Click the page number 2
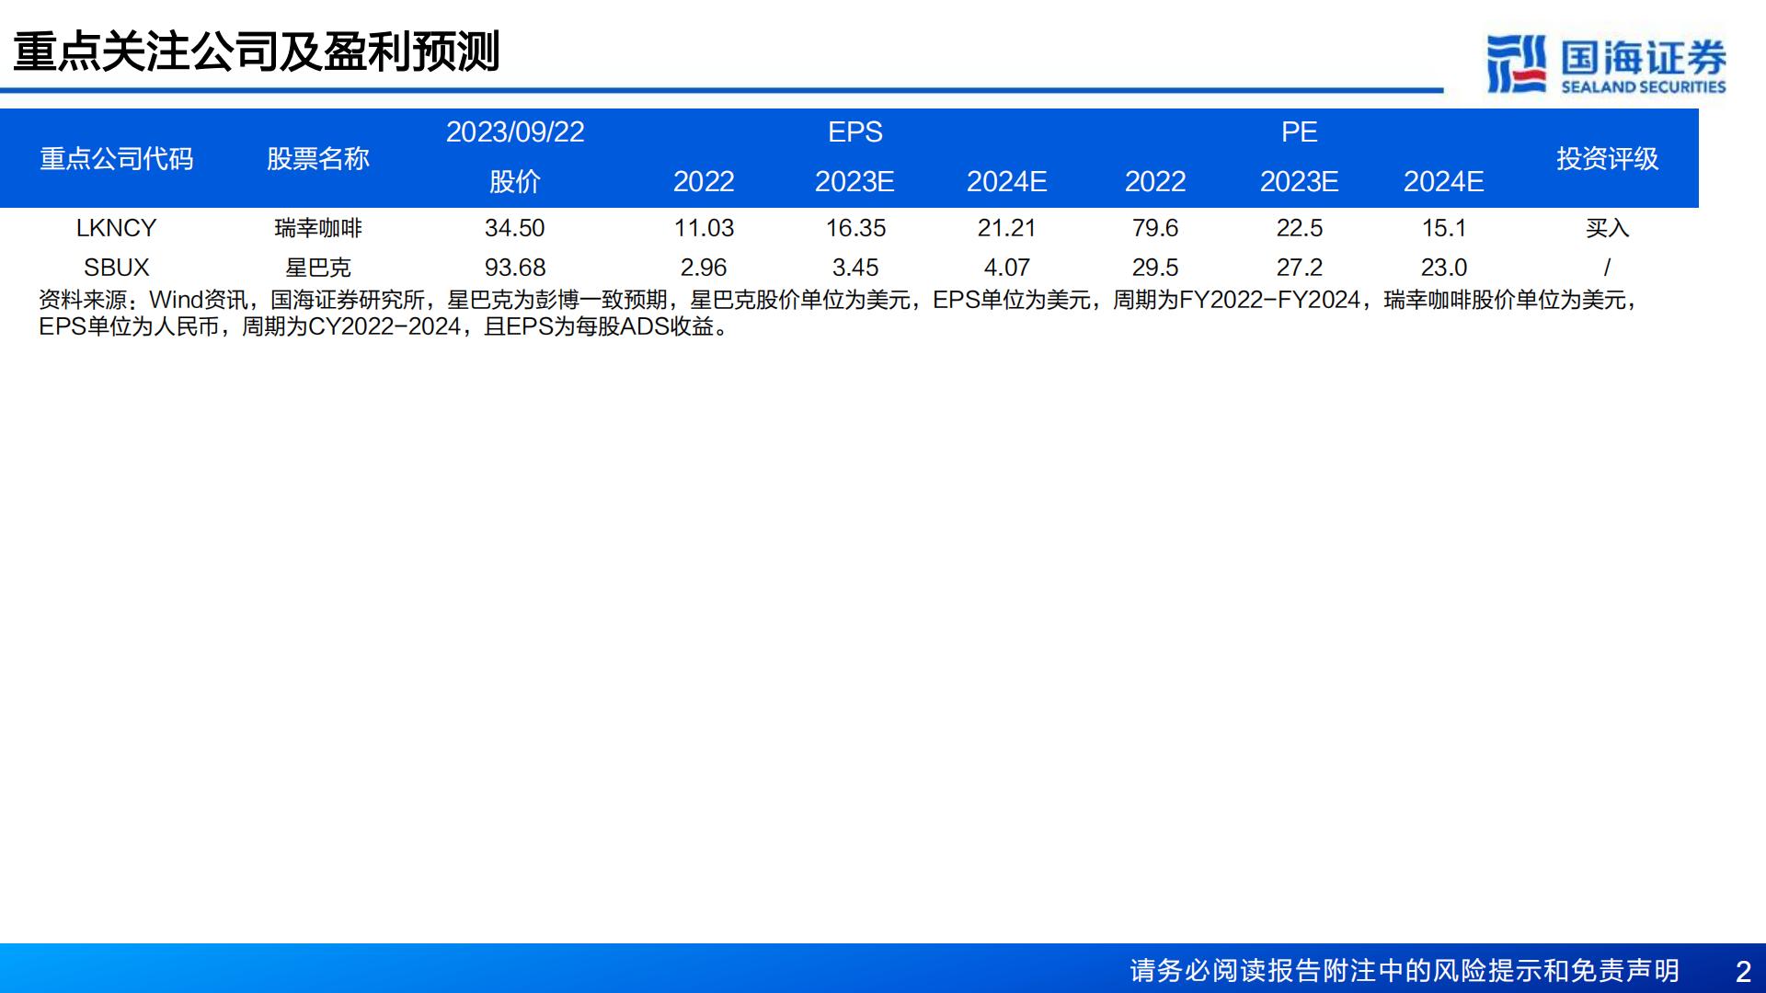 coord(1743,971)
